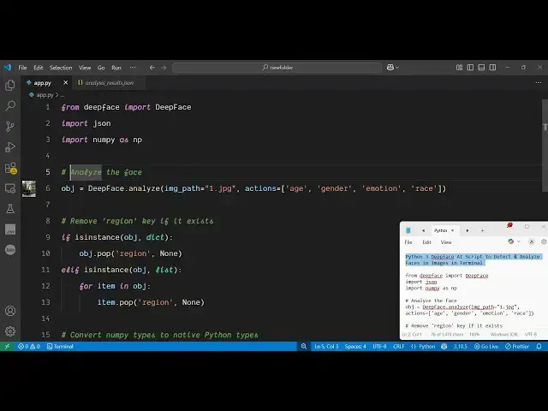Close the Python tab in Notepad
This screenshot has width=548, height=411.
point(453,230)
